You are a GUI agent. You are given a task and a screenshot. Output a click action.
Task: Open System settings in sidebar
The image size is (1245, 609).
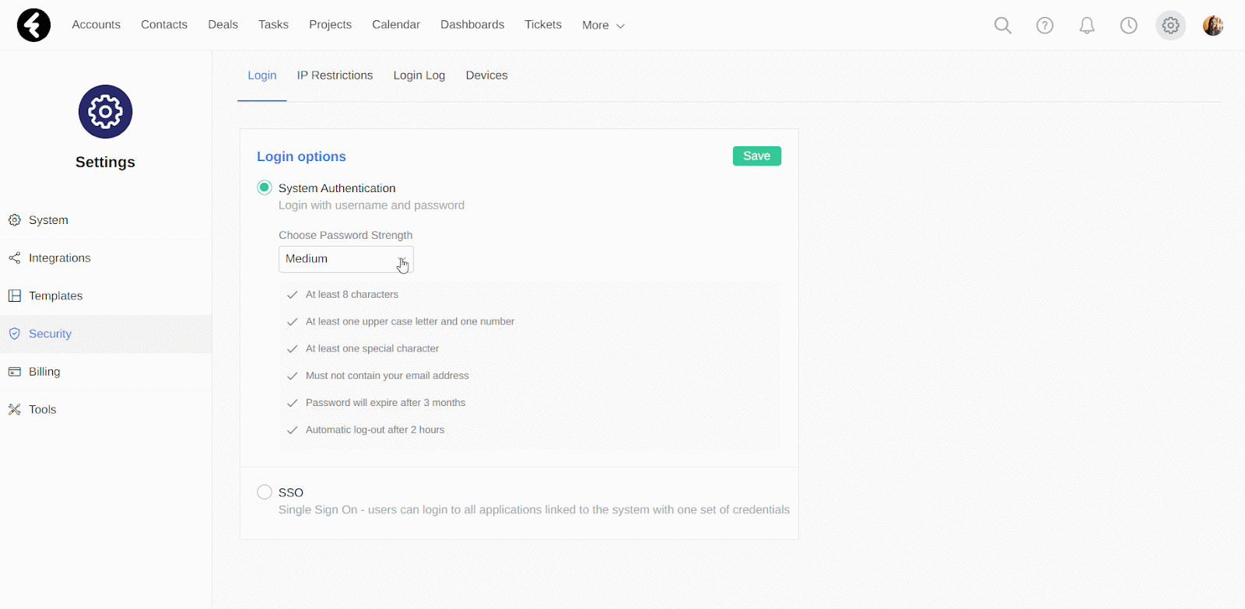(x=106, y=220)
